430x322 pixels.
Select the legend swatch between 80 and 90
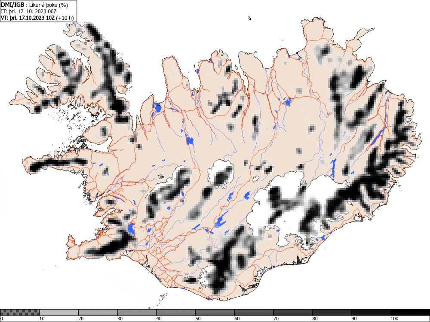pyautogui.click(x=332, y=313)
